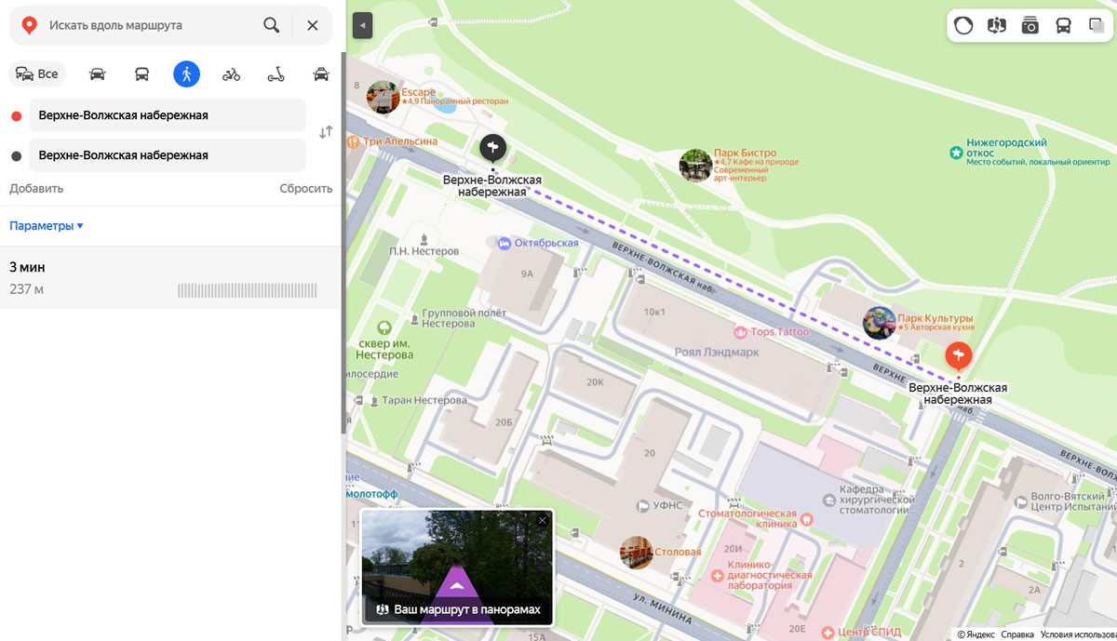Click the left panel vertical scrollbar
This screenshot has height=641, width=1117.
pos(343,242)
